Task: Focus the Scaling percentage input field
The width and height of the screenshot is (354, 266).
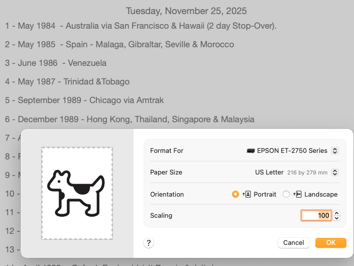Action: click(x=316, y=216)
